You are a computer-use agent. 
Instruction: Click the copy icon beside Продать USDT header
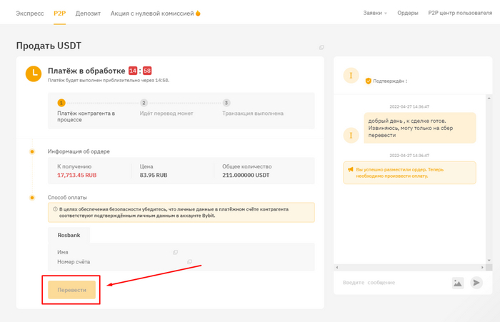321,48
